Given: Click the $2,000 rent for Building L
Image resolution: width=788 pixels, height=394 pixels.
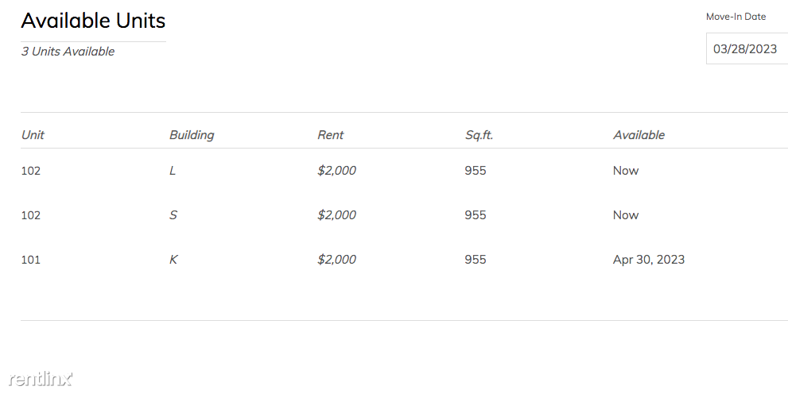Looking at the screenshot, I should tap(336, 171).
